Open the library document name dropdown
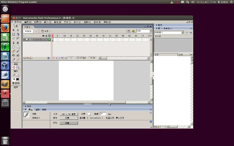Image resolution: width=234 pixels, height=146 pixels. 183,32
